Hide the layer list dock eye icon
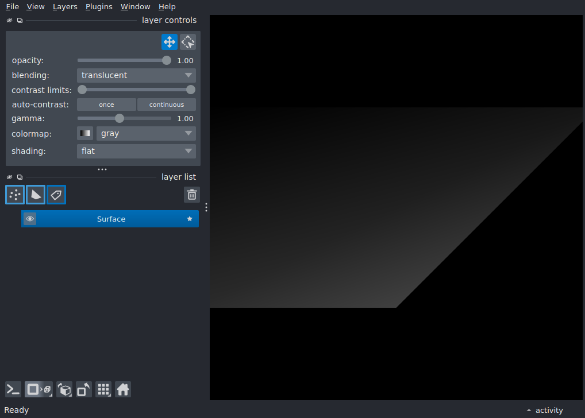 pyautogui.click(x=9, y=177)
